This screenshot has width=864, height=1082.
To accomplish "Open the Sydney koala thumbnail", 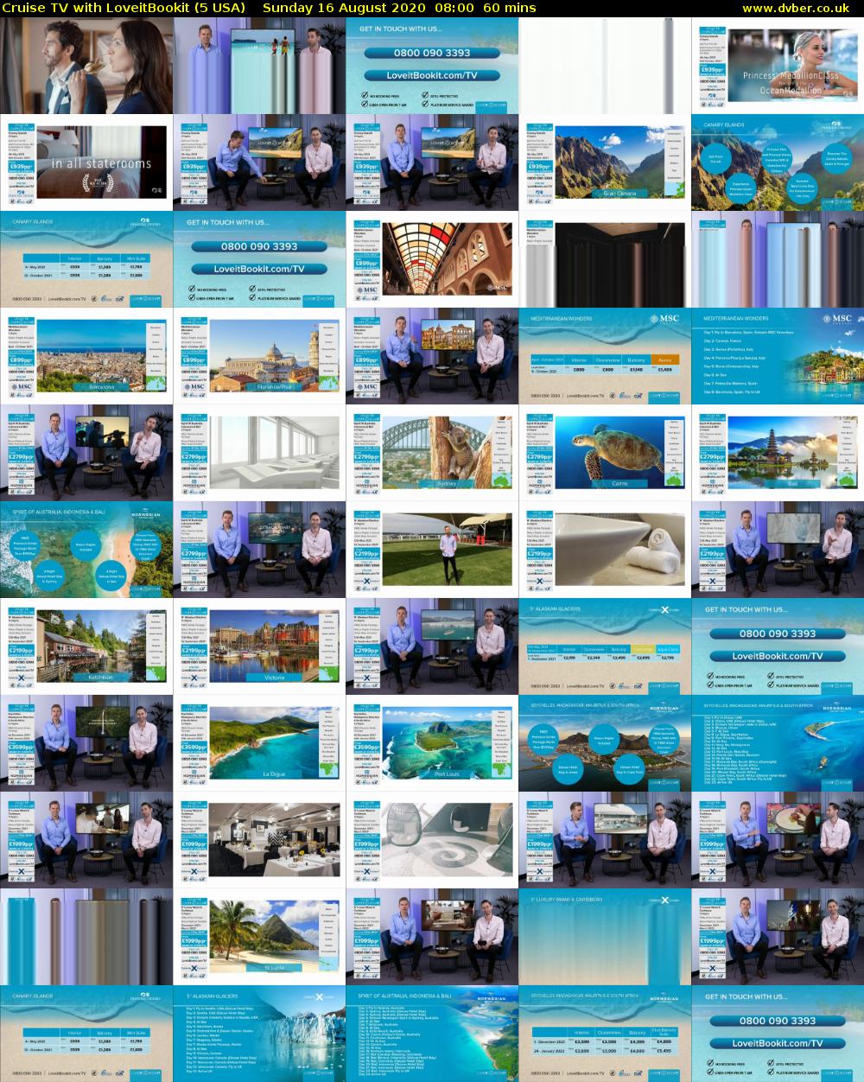I will (432, 453).
